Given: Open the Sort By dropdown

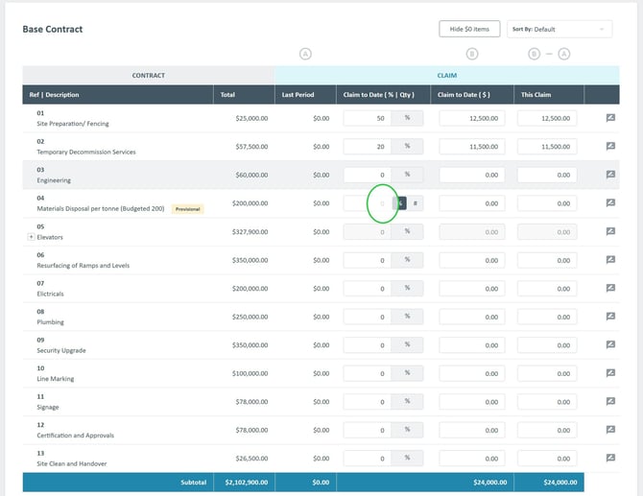Looking at the screenshot, I should click(560, 30).
